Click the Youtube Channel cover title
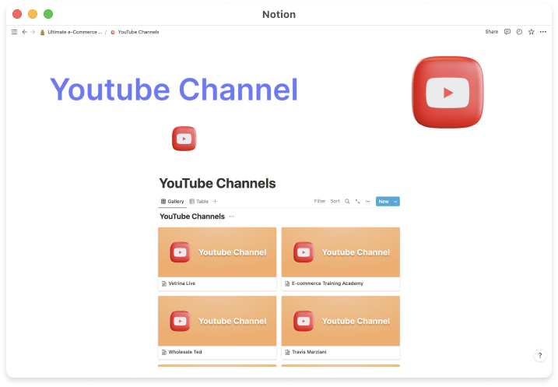 (x=174, y=90)
